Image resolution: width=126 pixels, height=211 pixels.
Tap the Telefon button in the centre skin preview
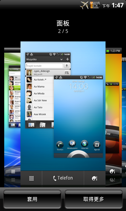click(x=63, y=178)
